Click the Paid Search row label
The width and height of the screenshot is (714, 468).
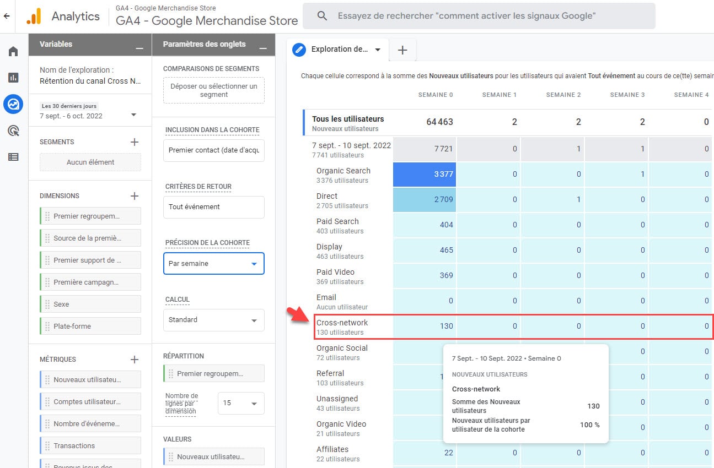pyautogui.click(x=337, y=221)
